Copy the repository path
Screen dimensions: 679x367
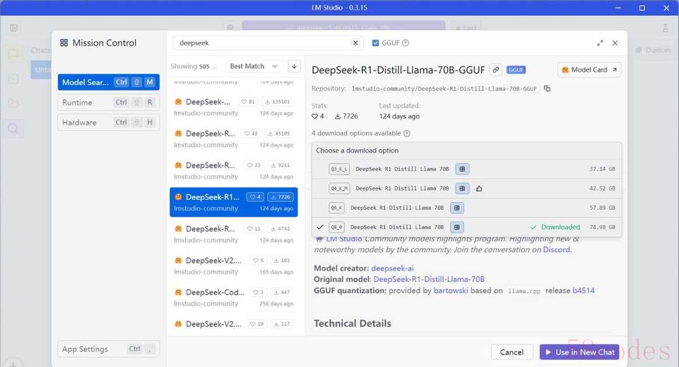tap(547, 89)
